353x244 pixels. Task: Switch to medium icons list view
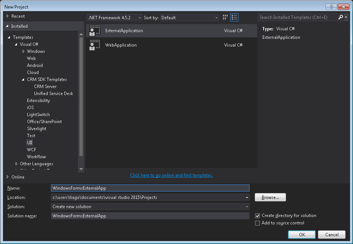[234, 17]
